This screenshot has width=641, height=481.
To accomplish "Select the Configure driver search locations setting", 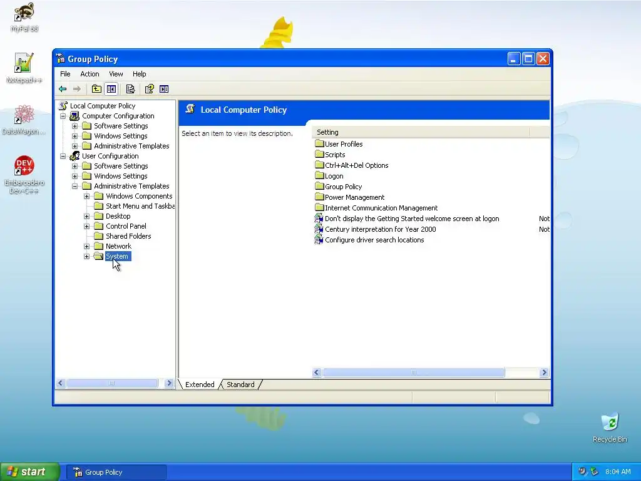I will (x=369, y=240).
